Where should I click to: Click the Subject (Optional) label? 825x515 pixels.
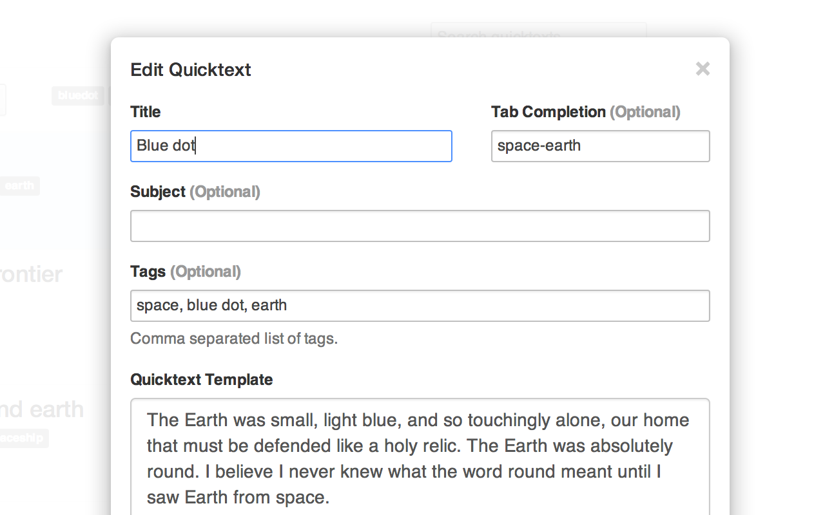pos(195,192)
